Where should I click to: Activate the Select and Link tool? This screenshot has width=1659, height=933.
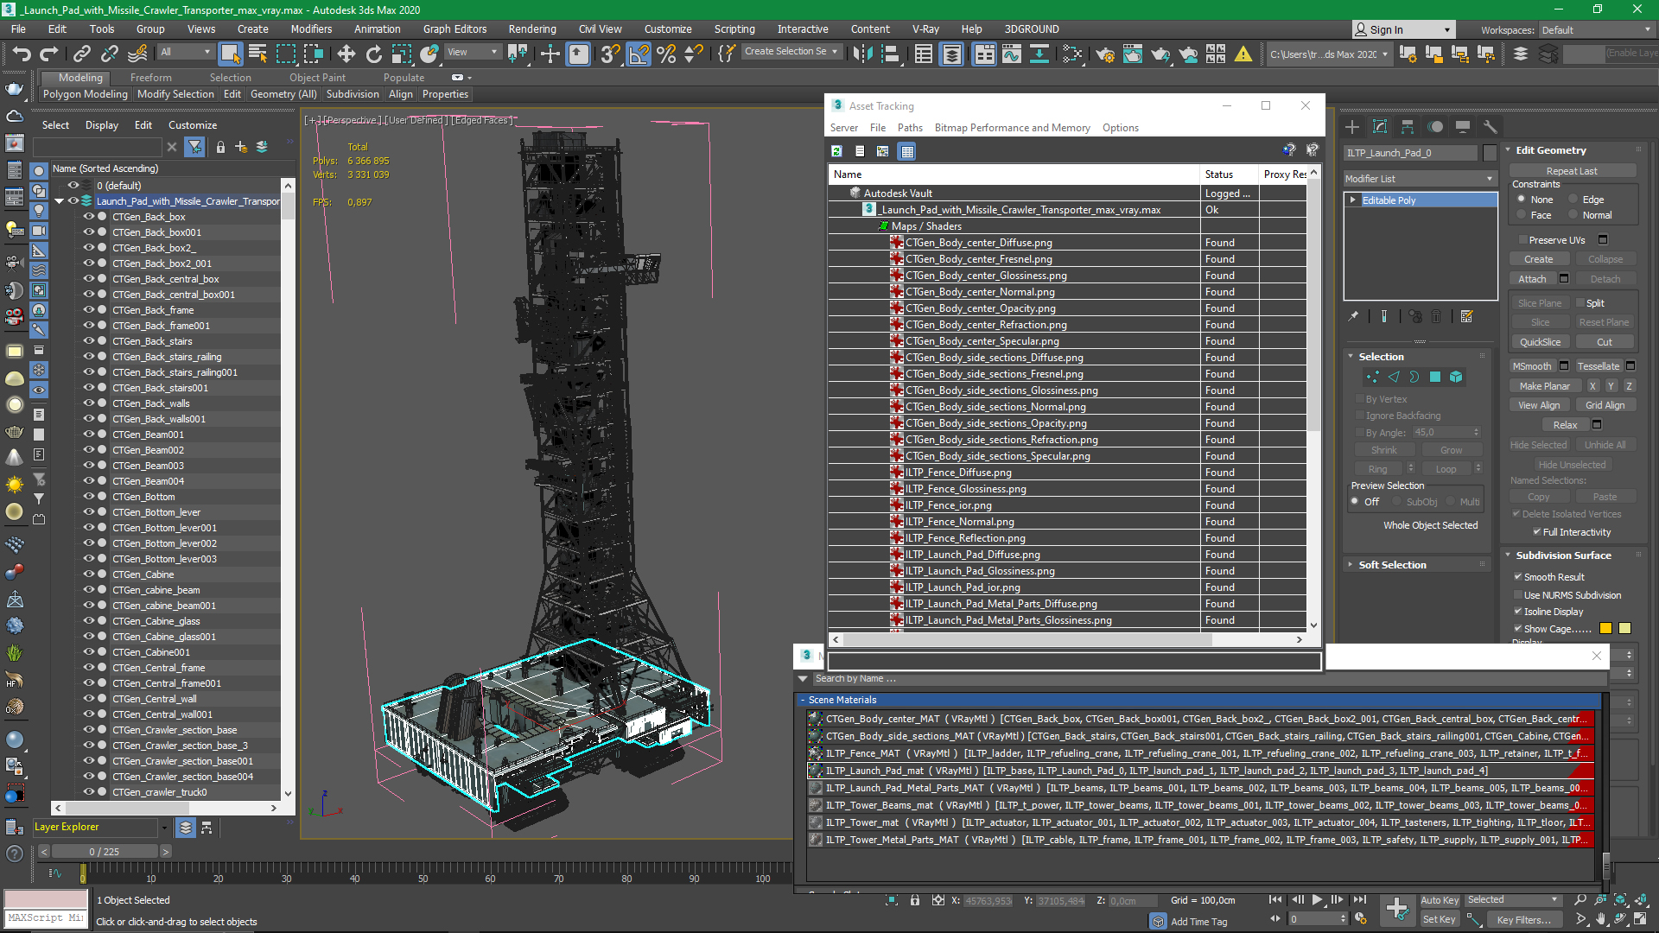click(x=81, y=54)
